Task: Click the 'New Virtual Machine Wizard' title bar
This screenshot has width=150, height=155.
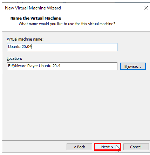Action: [x=73, y=8]
